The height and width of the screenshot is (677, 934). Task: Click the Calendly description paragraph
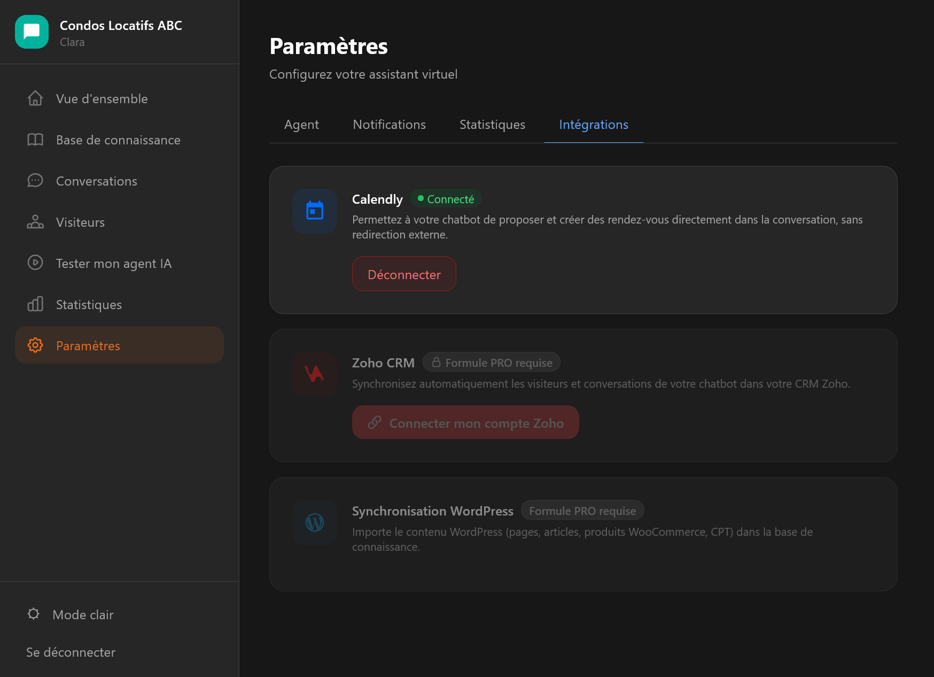coord(608,227)
